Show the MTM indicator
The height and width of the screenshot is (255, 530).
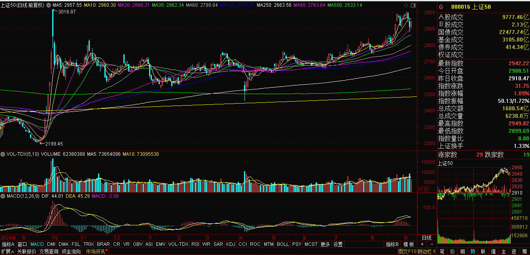click(x=269, y=244)
